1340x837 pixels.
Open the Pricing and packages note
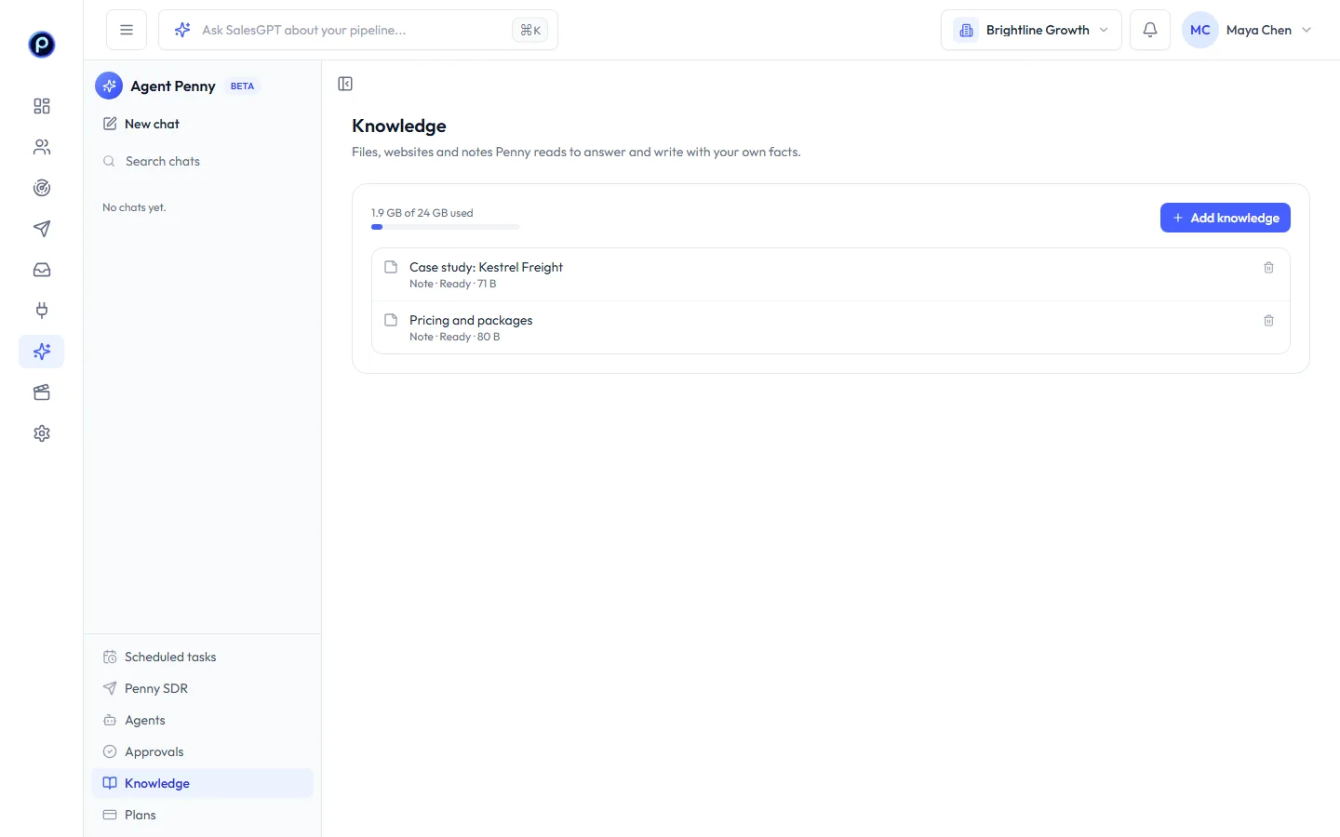point(830,327)
